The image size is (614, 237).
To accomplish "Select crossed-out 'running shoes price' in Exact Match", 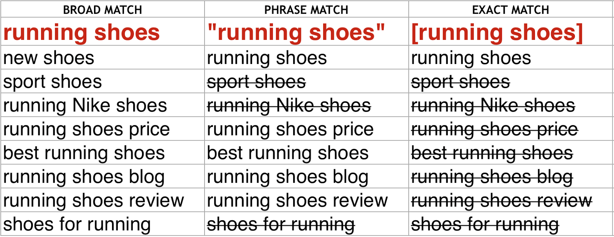I will point(495,129).
